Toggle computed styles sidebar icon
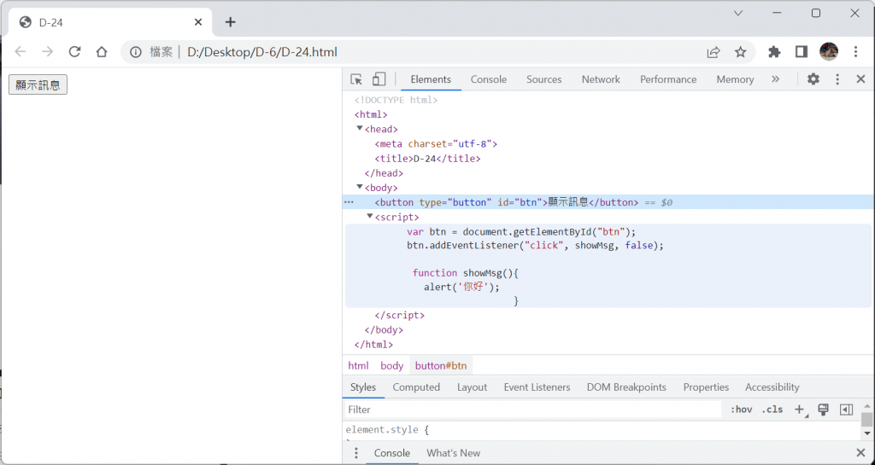The width and height of the screenshot is (875, 465). [846, 410]
